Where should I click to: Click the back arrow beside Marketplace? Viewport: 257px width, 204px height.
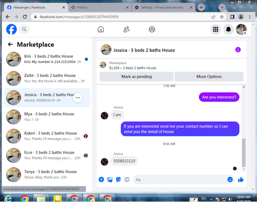(10, 44)
